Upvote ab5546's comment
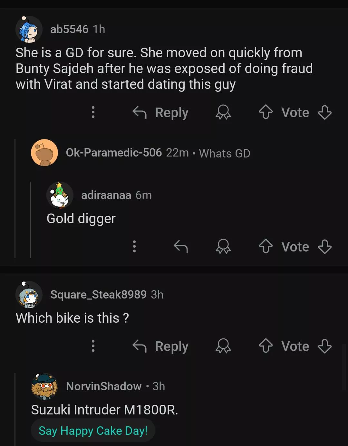This screenshot has height=446, width=348. pyautogui.click(x=266, y=112)
